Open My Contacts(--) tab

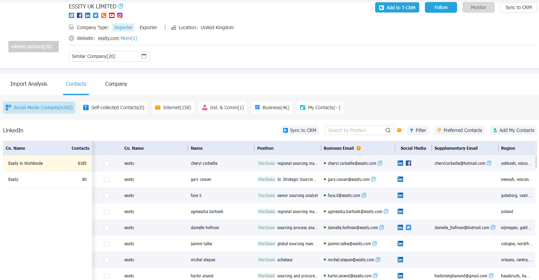pos(320,108)
